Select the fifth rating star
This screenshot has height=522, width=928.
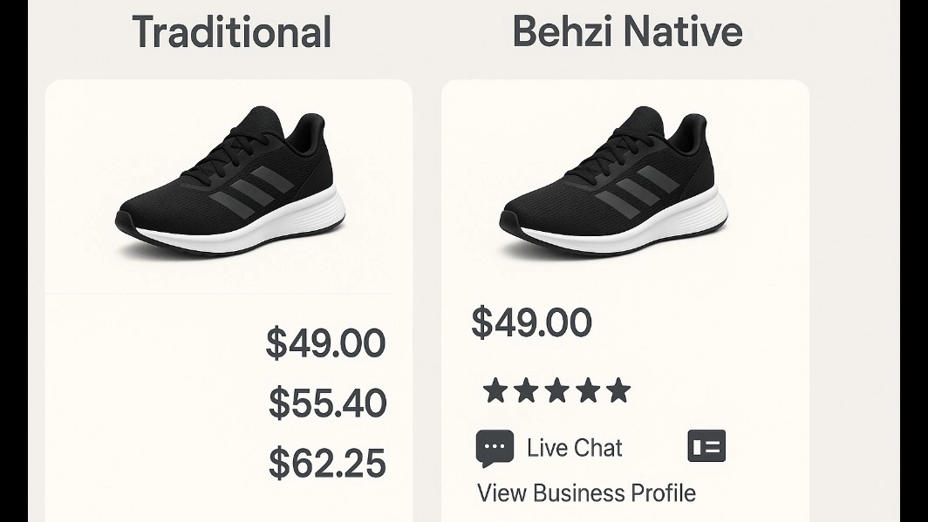[x=618, y=390]
